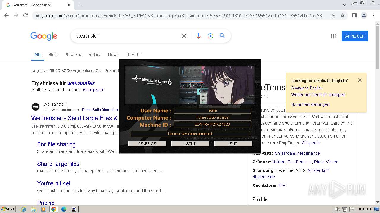Open Spracheinstellungen link
Image resolution: width=380 pixels, height=213 pixels.
pyautogui.click(x=310, y=104)
